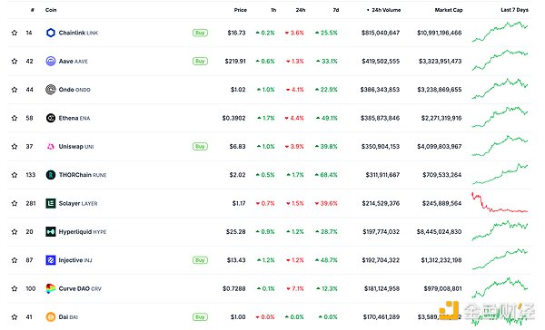The image size is (545, 330).
Task: Click the Buy button for Uniswap
Action: click(x=200, y=147)
